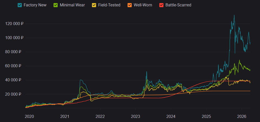Screen dimensions: 260x122
Task: Click the Factory New legend label
Action: pos(35,5)
